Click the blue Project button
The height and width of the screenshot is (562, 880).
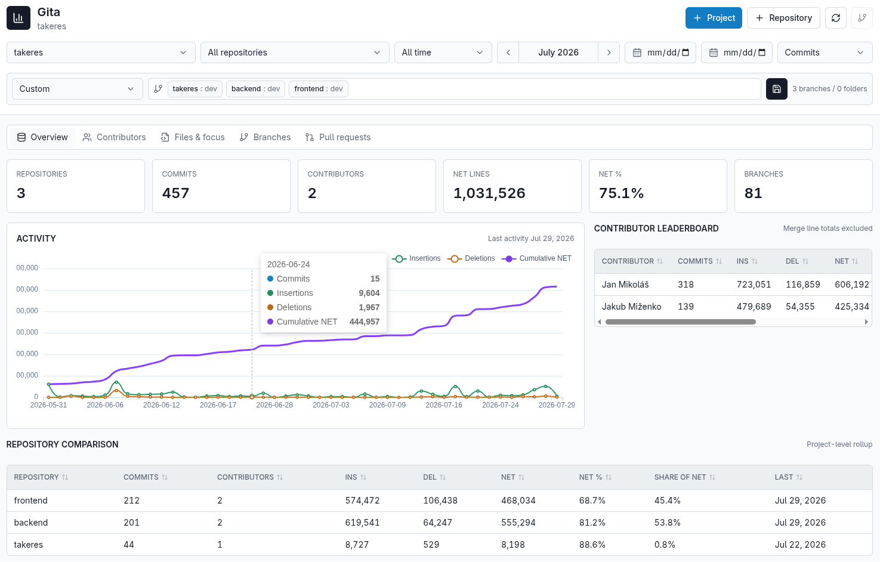pos(714,18)
